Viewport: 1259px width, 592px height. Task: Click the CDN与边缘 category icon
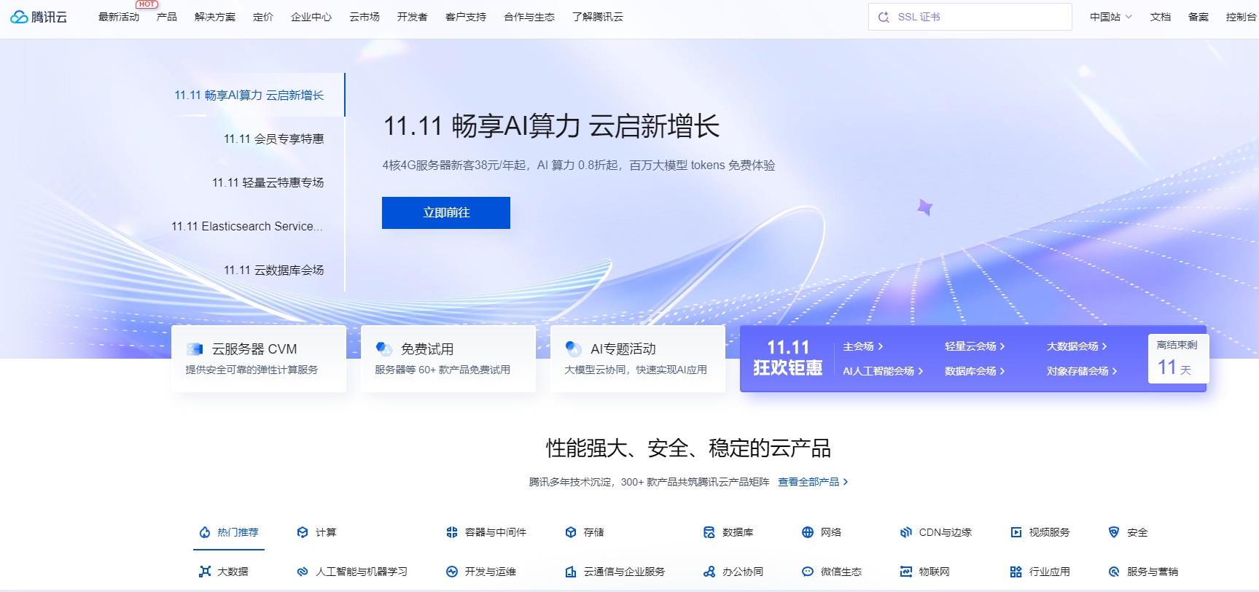tap(906, 532)
